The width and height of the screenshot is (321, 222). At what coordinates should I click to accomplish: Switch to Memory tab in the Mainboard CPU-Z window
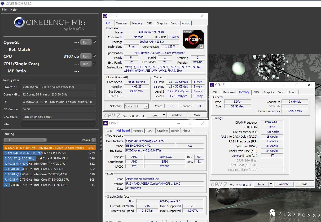click(138, 131)
